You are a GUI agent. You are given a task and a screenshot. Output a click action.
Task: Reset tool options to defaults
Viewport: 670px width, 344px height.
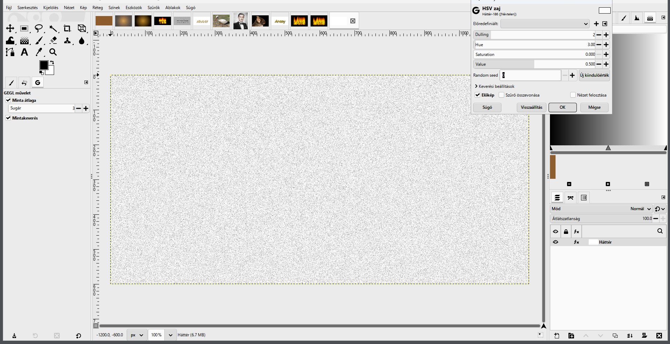click(x=79, y=336)
